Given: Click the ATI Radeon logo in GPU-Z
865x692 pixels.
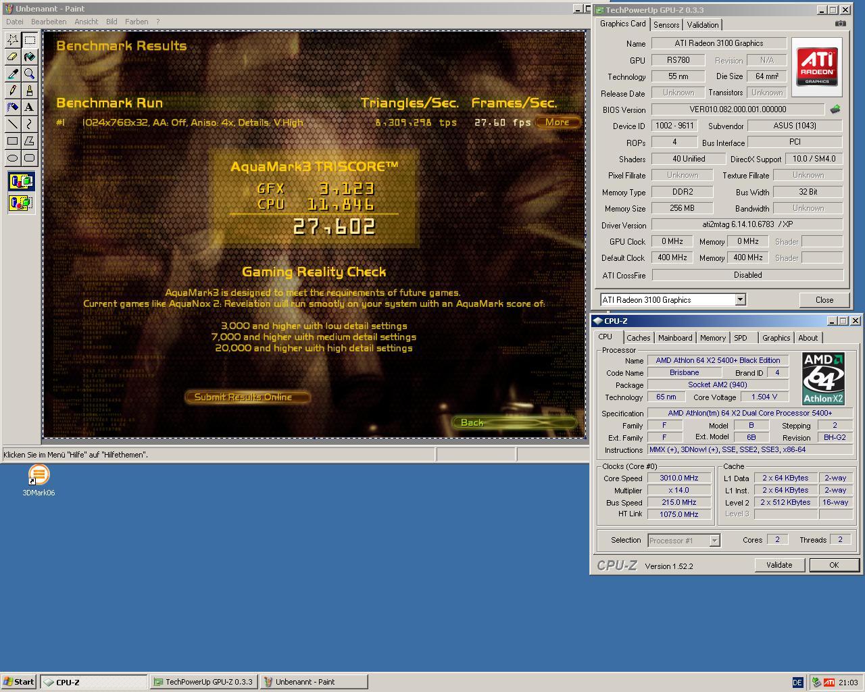Looking at the screenshot, I should click(x=817, y=66).
